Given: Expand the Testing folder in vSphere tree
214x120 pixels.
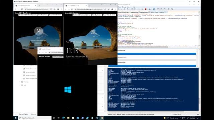Looking at the screenshot, I should pyautogui.click(x=19, y=82).
